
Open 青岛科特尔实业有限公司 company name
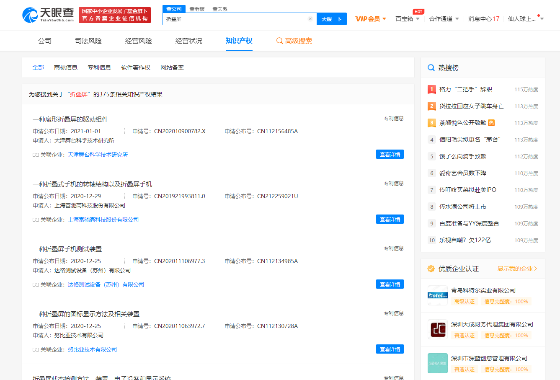pyautogui.click(x=483, y=290)
